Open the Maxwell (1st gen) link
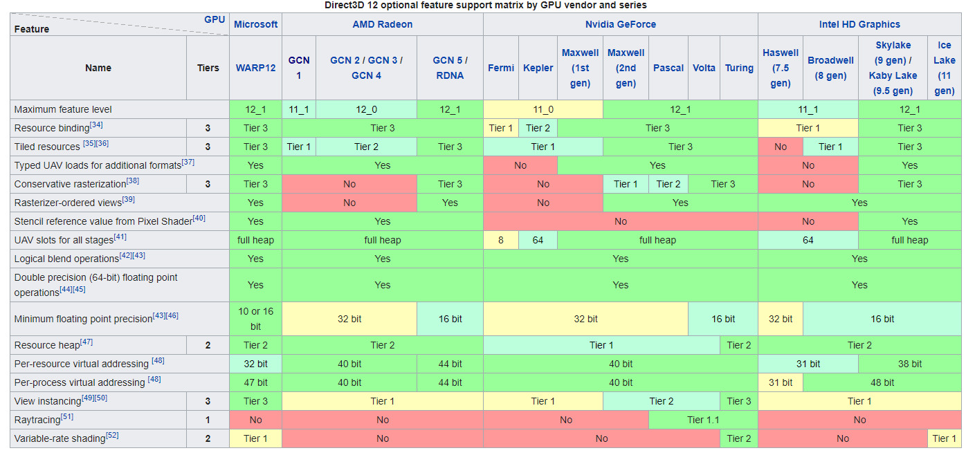The image size is (975, 464). click(580, 68)
